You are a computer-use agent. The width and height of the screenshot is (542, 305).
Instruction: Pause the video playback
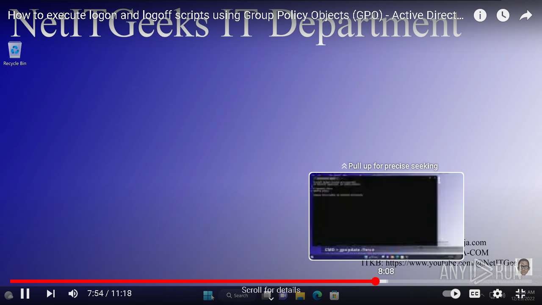(x=25, y=293)
